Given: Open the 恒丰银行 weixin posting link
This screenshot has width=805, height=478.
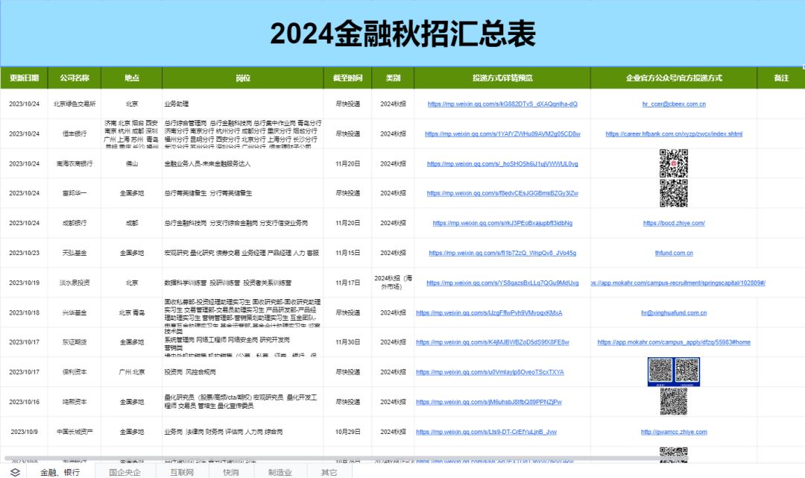Looking at the screenshot, I should tap(502, 133).
